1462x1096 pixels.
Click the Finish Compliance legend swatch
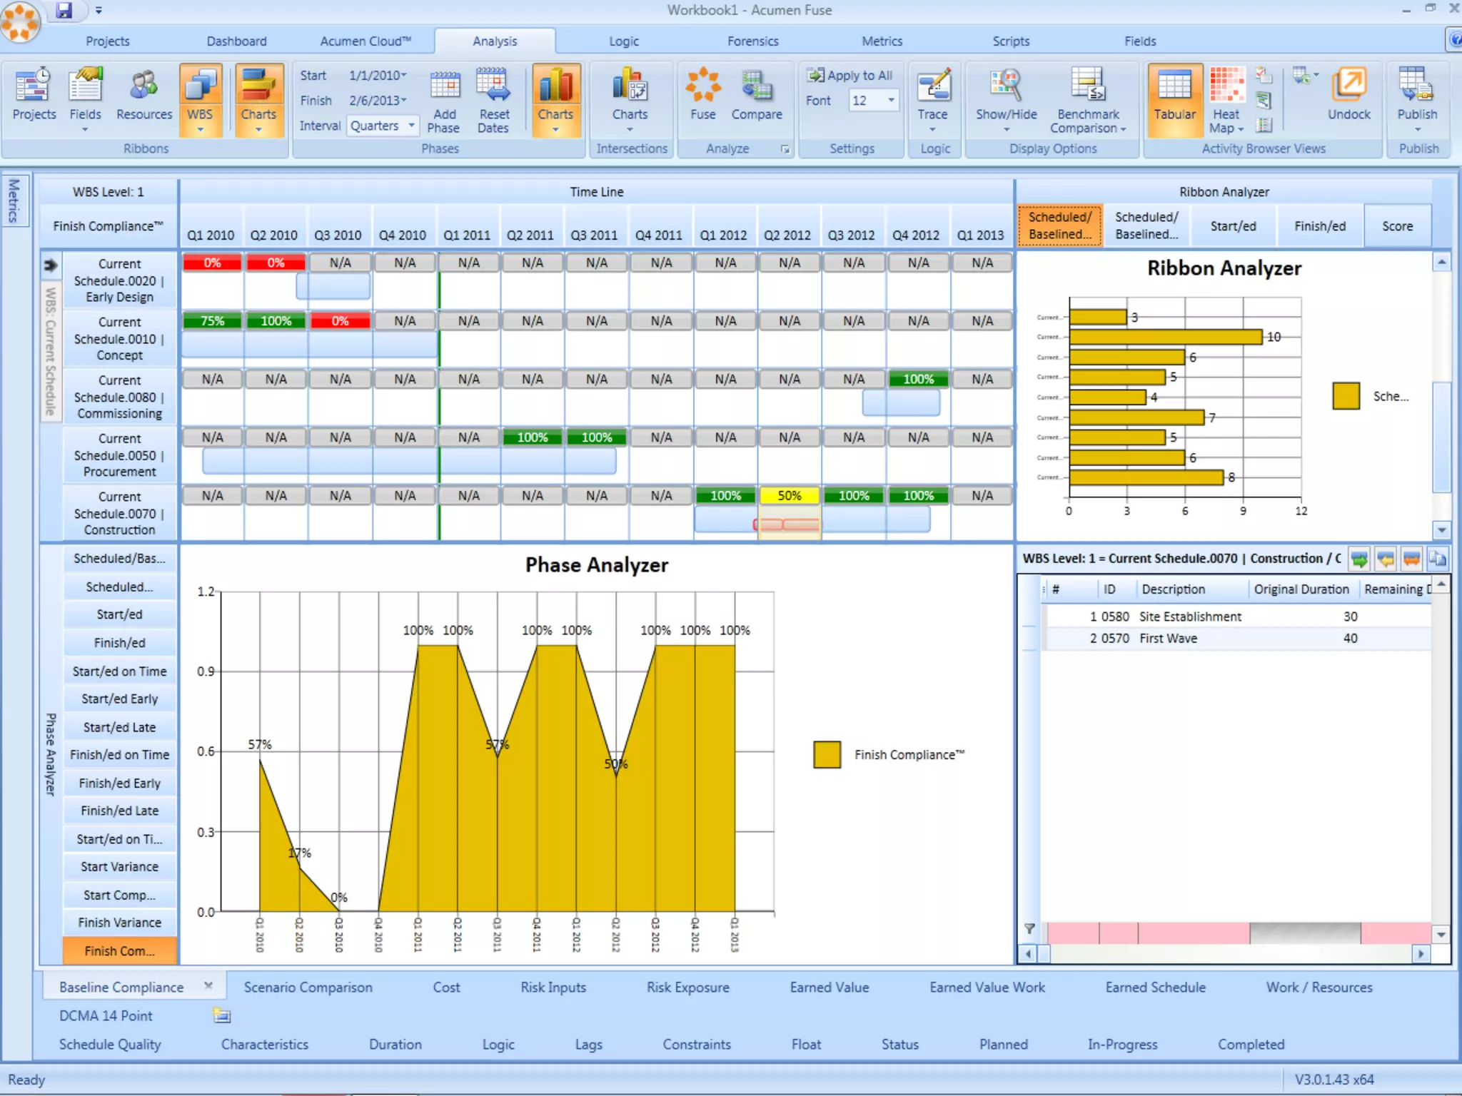click(x=827, y=754)
